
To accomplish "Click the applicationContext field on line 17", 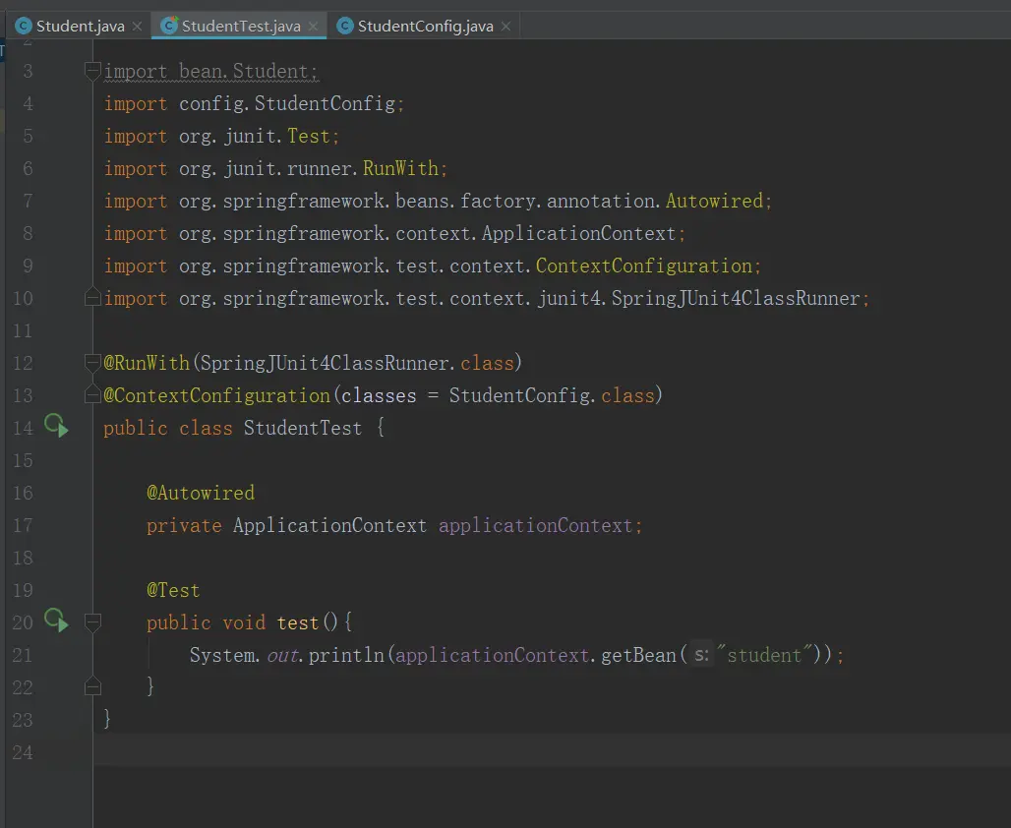I will tap(535, 525).
